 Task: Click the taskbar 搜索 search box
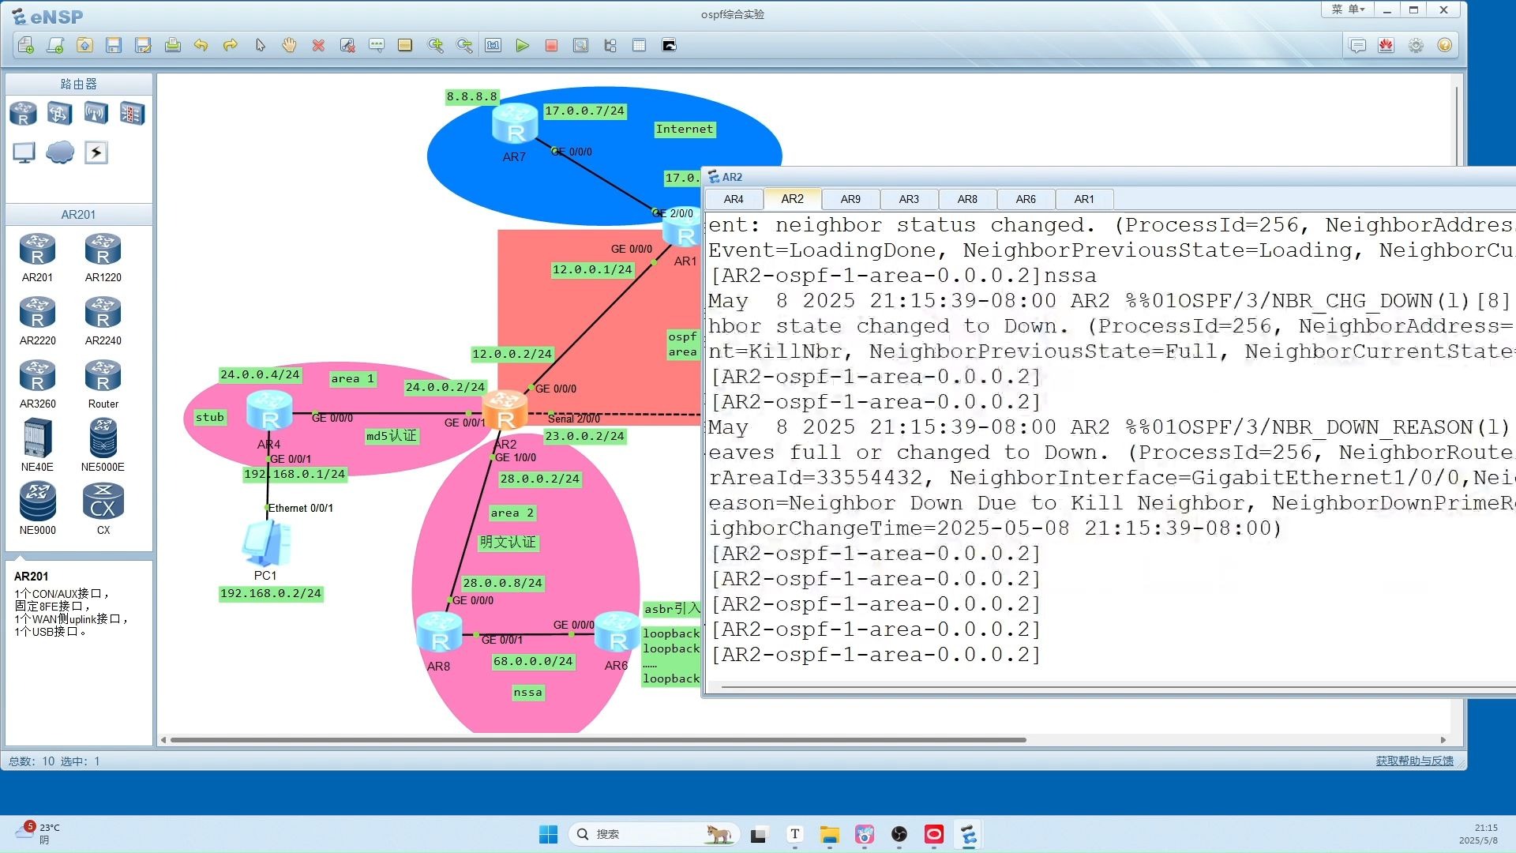coord(654,834)
